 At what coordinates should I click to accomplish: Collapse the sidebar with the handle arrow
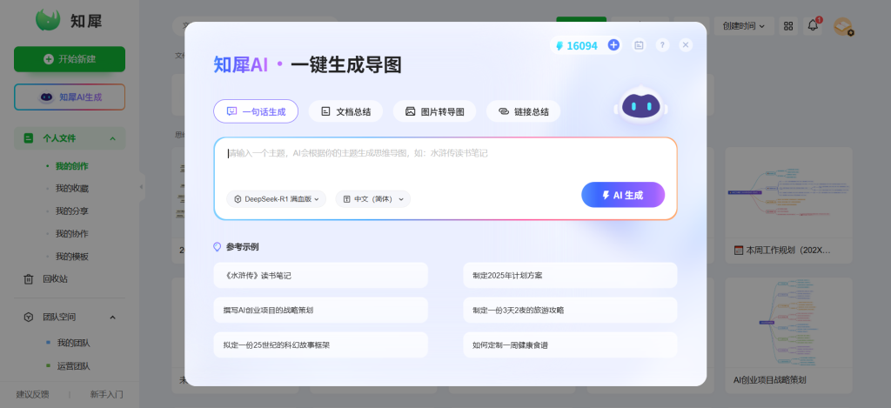pyautogui.click(x=142, y=187)
